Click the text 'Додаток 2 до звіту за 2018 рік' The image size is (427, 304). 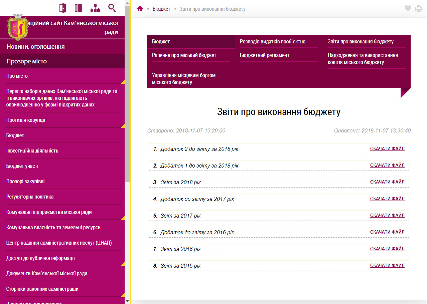[199, 149]
